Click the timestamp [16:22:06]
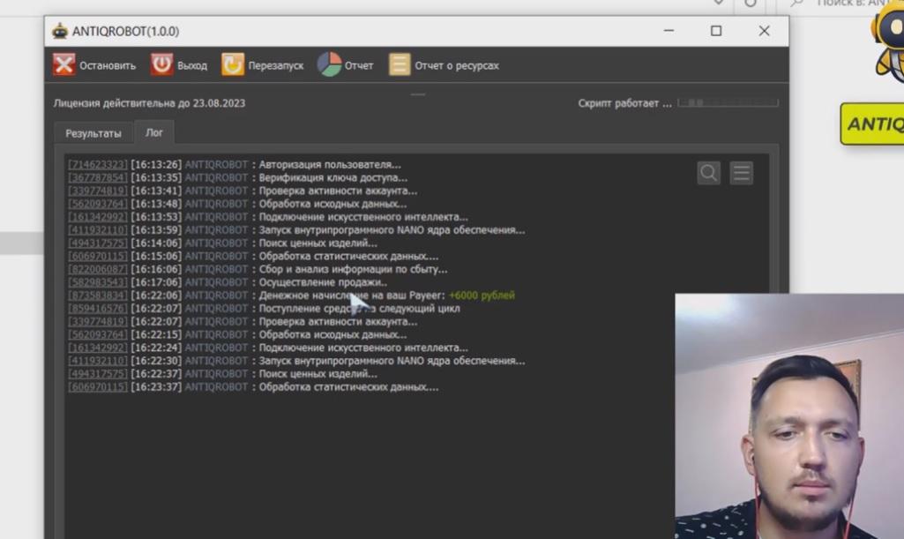The height and width of the screenshot is (539, 904). coord(156,296)
